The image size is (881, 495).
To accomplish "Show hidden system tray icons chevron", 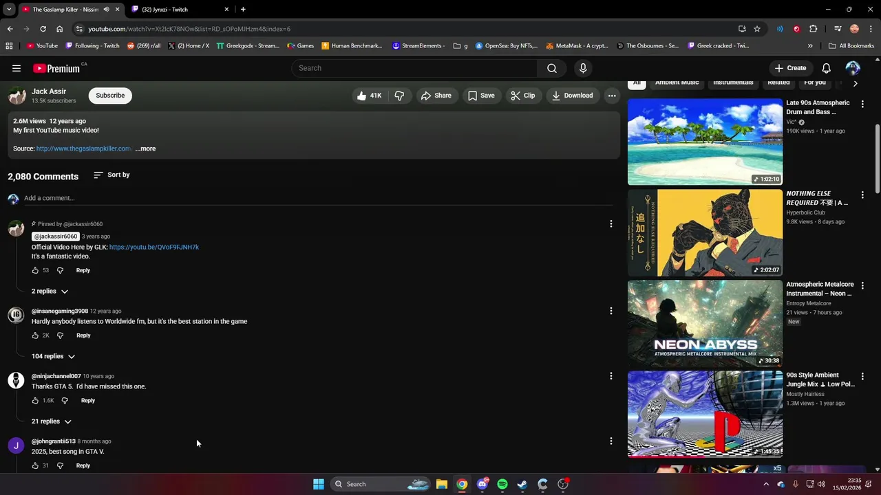I will tap(766, 484).
